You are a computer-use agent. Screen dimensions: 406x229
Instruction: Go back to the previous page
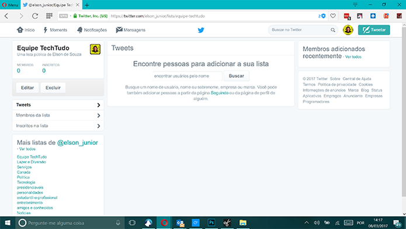(x=7, y=16)
